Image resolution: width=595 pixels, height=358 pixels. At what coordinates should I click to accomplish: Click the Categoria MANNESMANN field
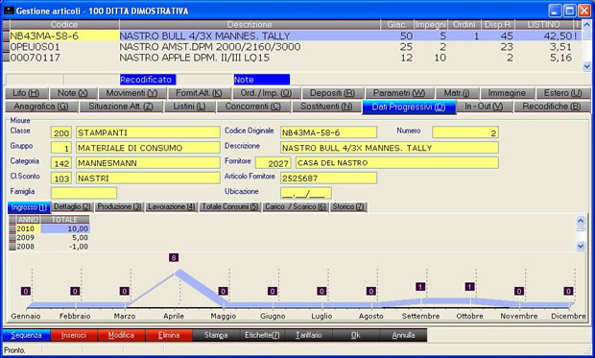148,163
